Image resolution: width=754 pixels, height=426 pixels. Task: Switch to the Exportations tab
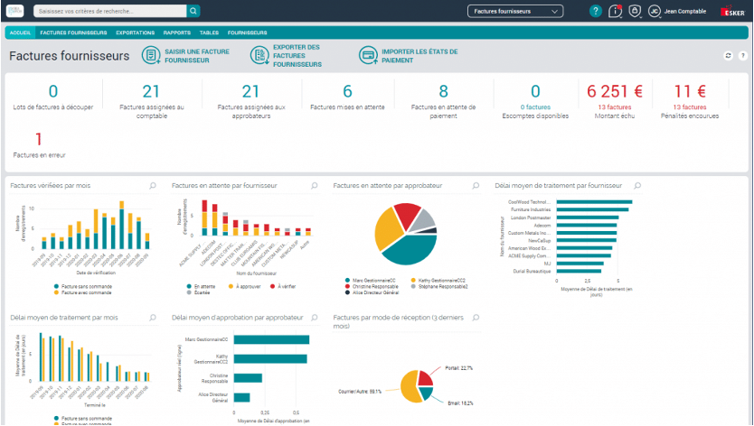[x=135, y=32]
